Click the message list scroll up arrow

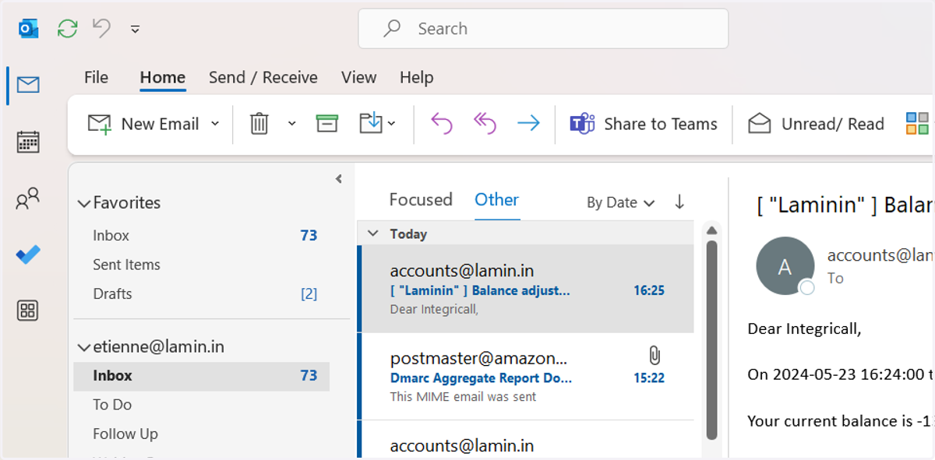pyautogui.click(x=711, y=230)
